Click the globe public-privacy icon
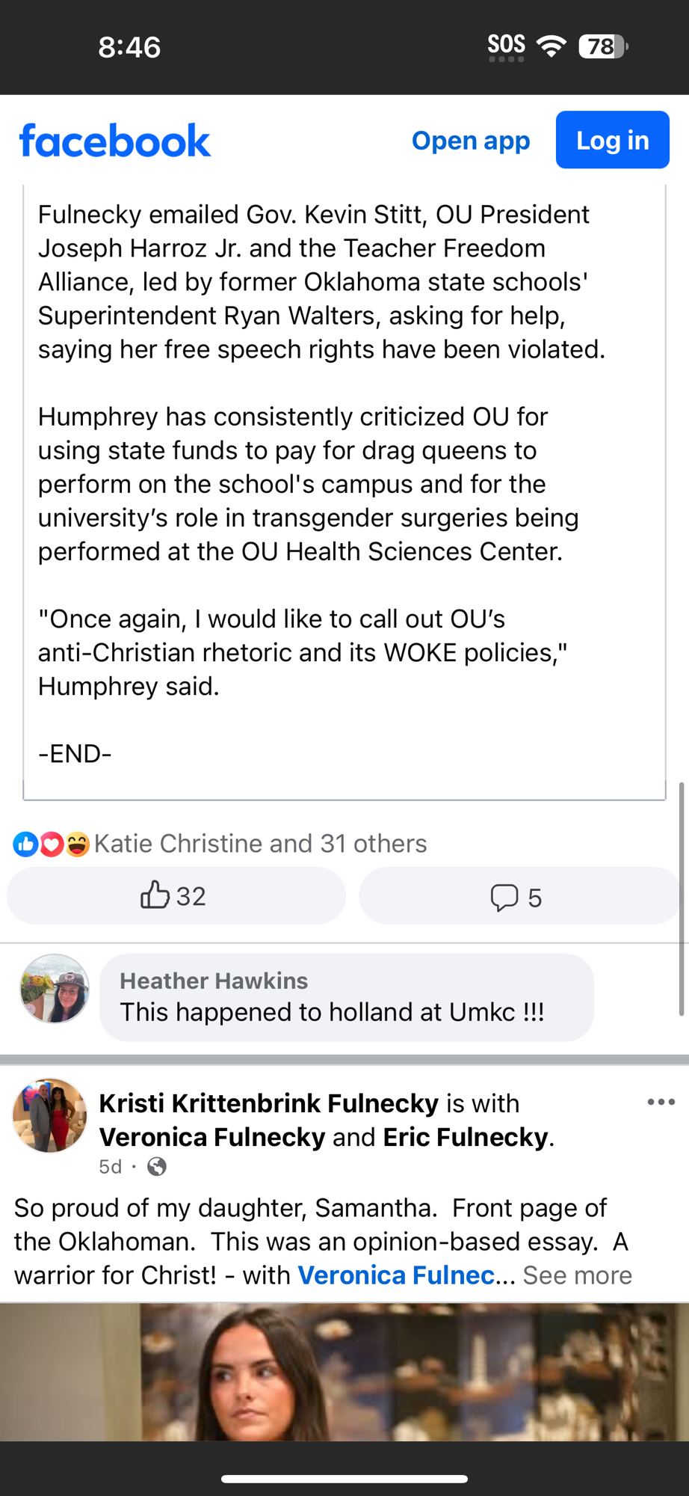This screenshot has width=689, height=1496. pos(157,1167)
